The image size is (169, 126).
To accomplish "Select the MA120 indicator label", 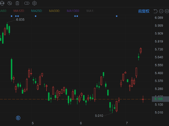I will 19,11.
